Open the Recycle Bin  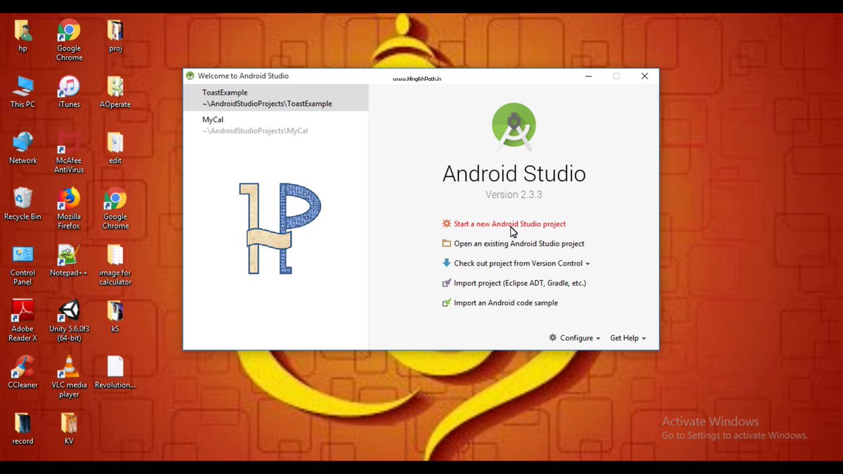pos(23,199)
